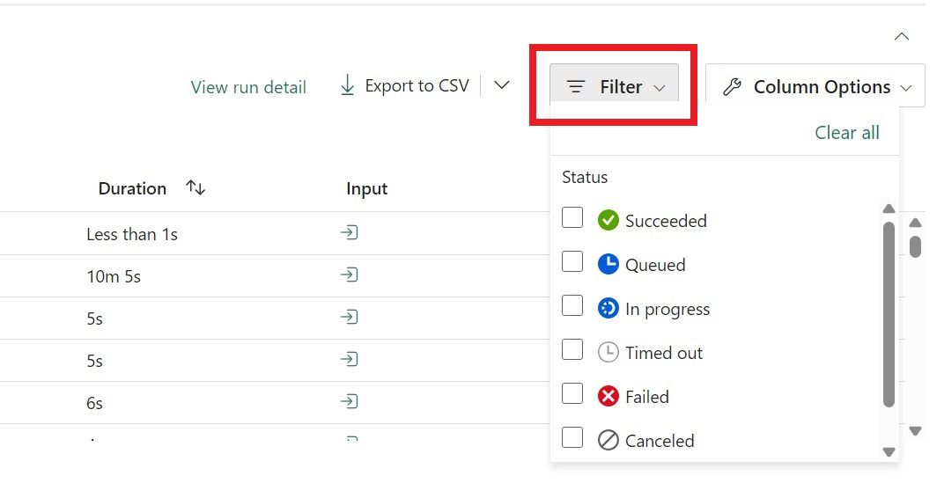This screenshot has width=944, height=498.
Task: Open input icon for Less than 1s row
Action: coord(350,233)
